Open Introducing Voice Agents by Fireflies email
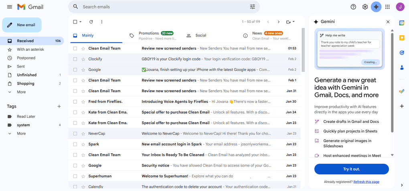Image resolution: width=409 pixels, height=191 pixels. [x=184, y=102]
